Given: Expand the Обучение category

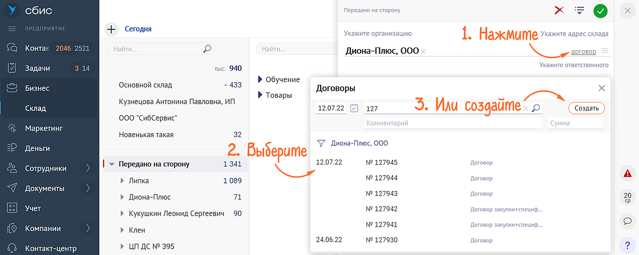Looking at the screenshot, I should click(x=260, y=79).
